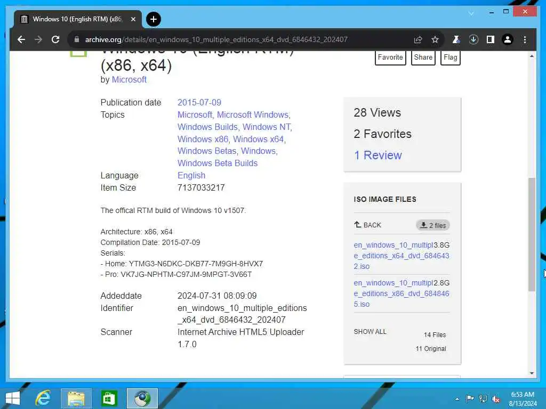The height and width of the screenshot is (409, 546).
Task: Click the scrollbar down arrow
Action: [532, 373]
